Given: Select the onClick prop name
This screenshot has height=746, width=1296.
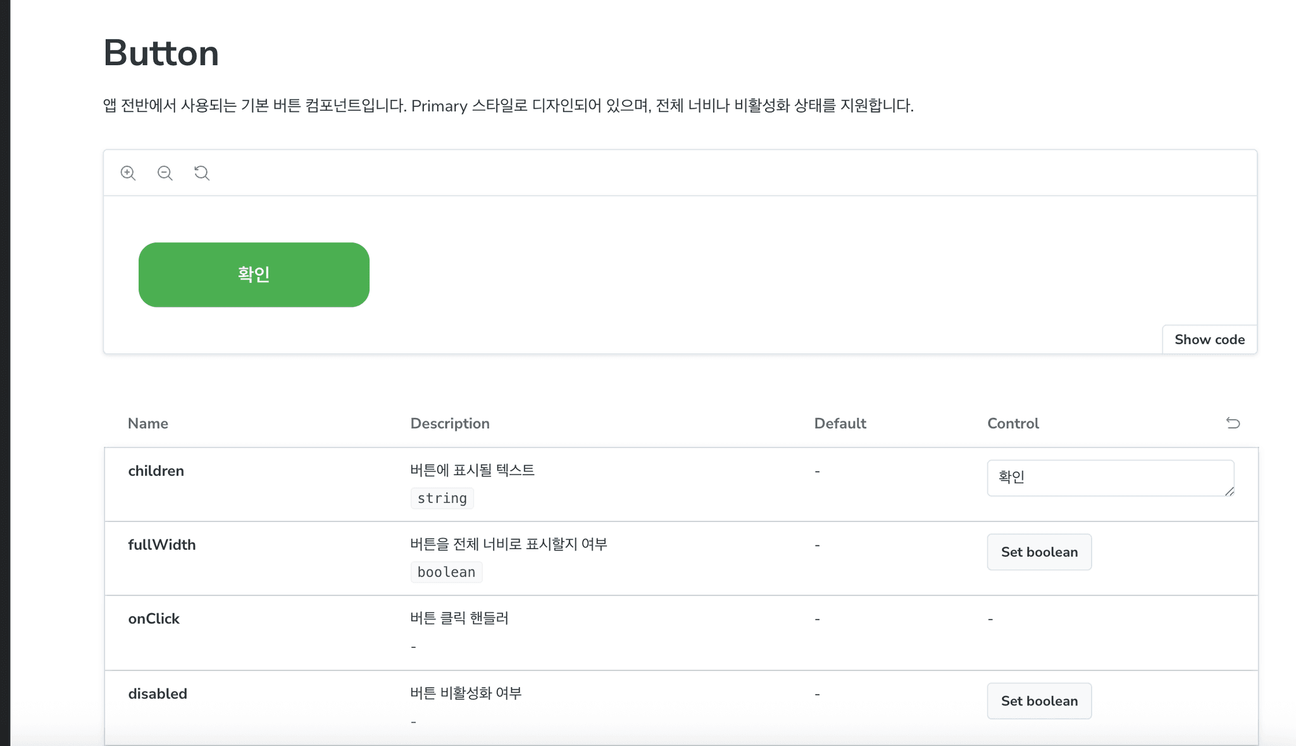Looking at the screenshot, I should click(x=154, y=619).
